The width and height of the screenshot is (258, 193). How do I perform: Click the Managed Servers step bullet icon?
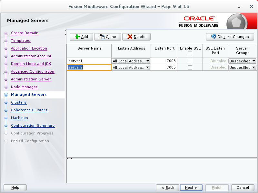pos(6,95)
